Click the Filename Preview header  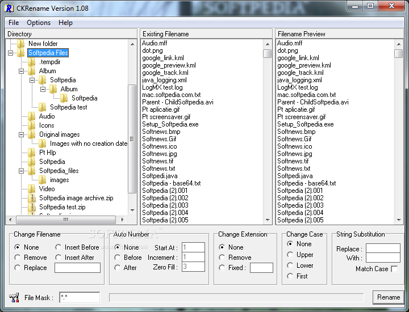(340, 34)
